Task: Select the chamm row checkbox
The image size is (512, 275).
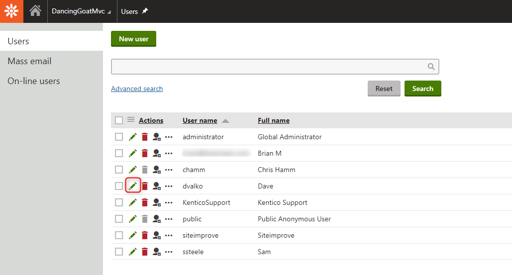Action: (119, 170)
